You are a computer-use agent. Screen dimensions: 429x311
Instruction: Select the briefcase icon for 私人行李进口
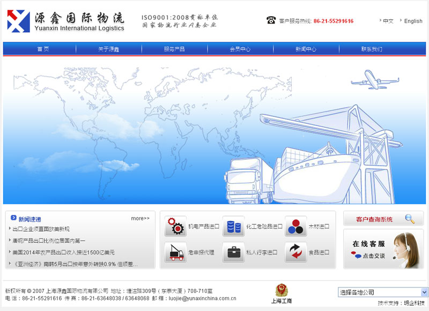coord(233,252)
